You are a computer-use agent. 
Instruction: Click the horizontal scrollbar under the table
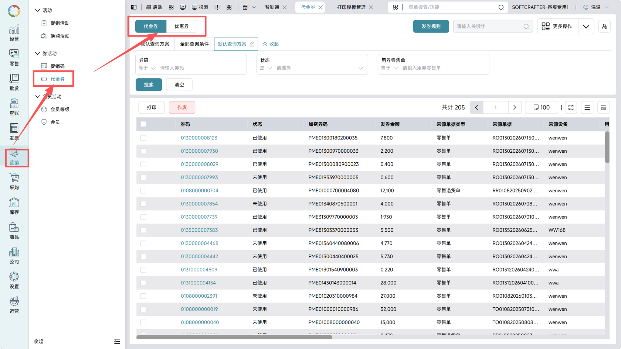[234, 337]
